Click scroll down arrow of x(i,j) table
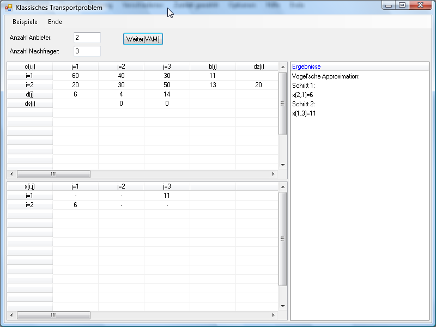This screenshot has width=436, height=327. tap(282, 306)
